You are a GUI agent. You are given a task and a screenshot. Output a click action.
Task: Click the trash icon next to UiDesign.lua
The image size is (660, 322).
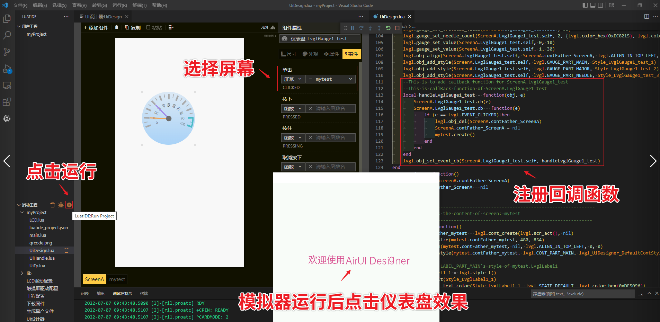pos(66,250)
